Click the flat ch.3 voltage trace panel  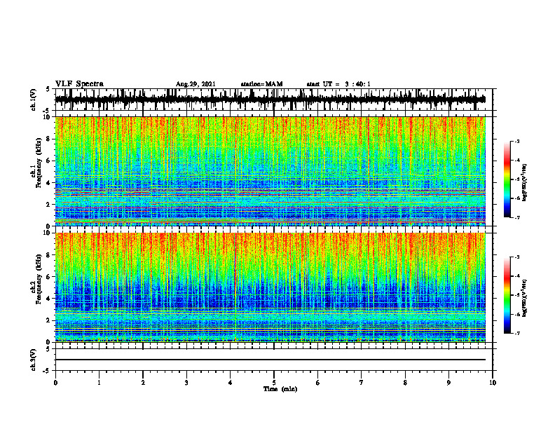tap(273, 360)
